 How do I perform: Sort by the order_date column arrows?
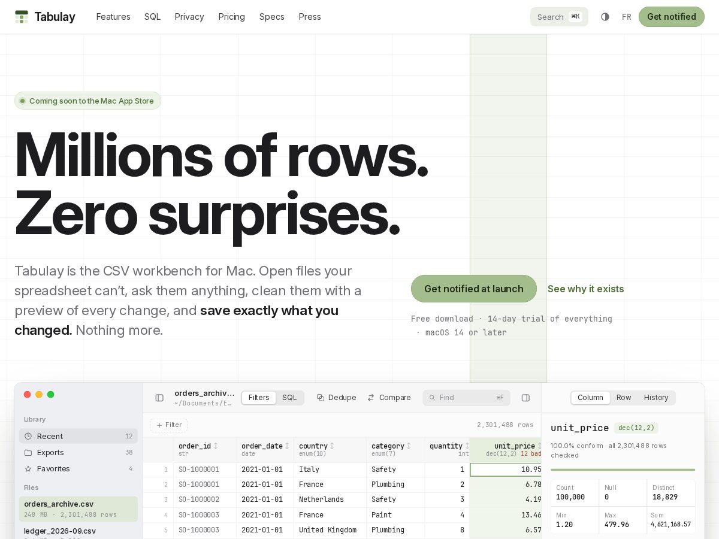click(287, 446)
